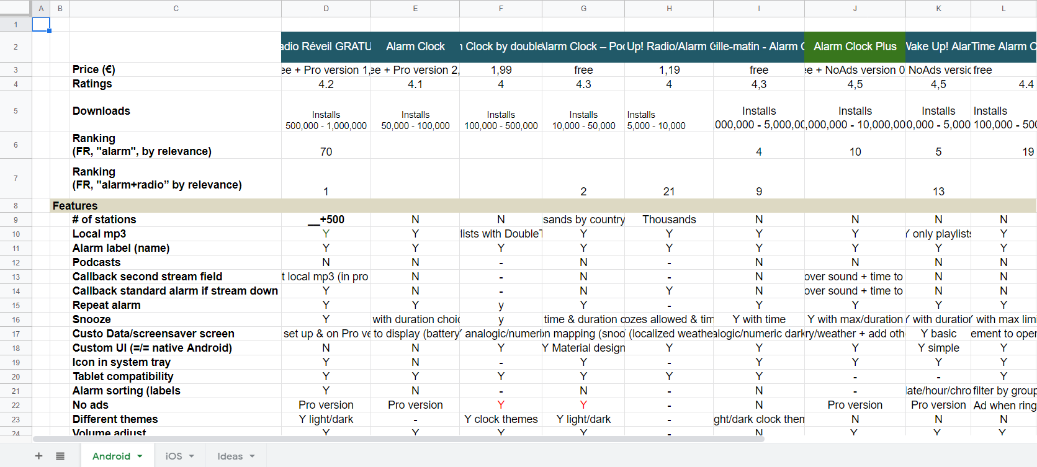This screenshot has width=1037, height=467.
Task: Click 'Icon in system tray' label
Action: (x=176, y=362)
